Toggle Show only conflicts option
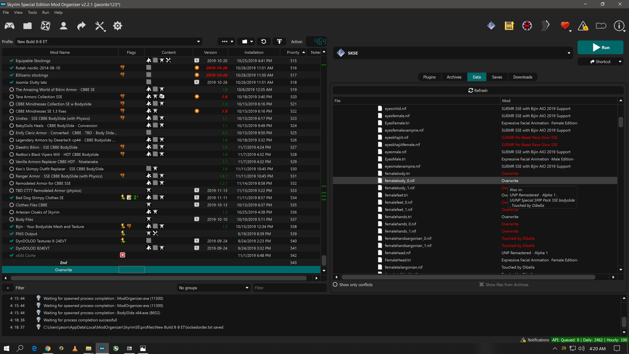 [353, 285]
